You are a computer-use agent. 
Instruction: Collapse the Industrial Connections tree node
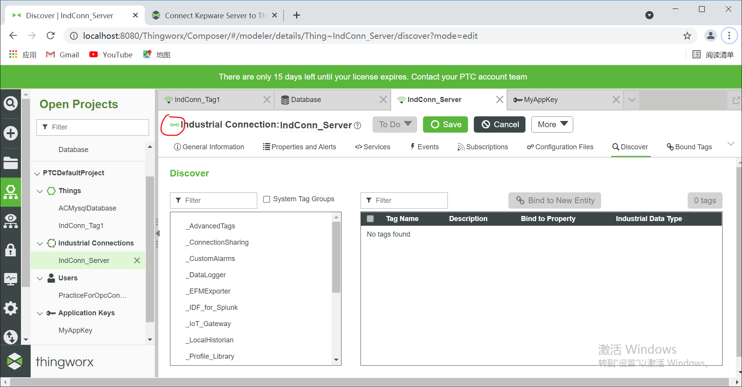click(x=40, y=244)
